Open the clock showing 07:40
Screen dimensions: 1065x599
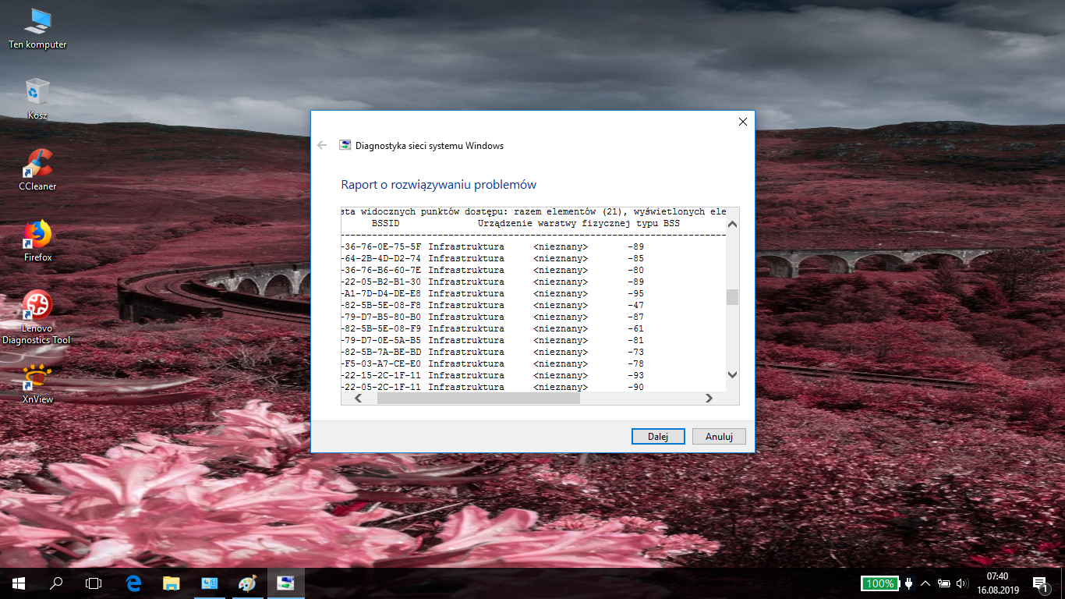(x=998, y=583)
